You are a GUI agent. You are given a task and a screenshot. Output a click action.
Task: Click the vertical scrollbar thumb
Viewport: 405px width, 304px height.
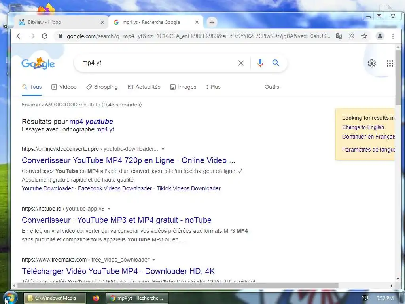tap(398, 78)
